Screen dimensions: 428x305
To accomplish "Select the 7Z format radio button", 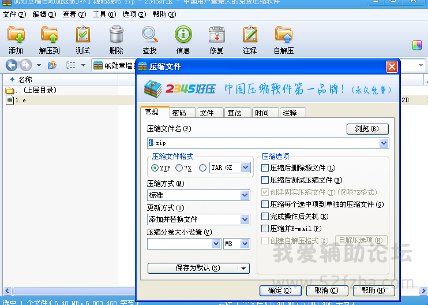I will coord(179,168).
